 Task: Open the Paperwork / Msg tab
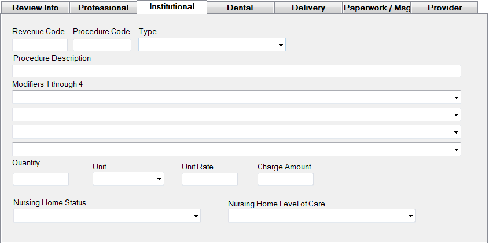[376, 8]
